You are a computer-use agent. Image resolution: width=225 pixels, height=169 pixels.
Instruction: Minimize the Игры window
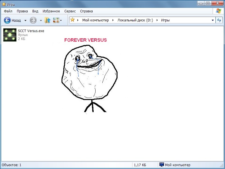pos(201,3)
